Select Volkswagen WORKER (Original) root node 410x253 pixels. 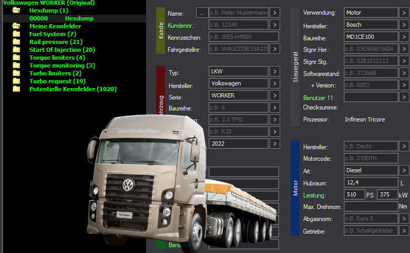pos(49,3)
